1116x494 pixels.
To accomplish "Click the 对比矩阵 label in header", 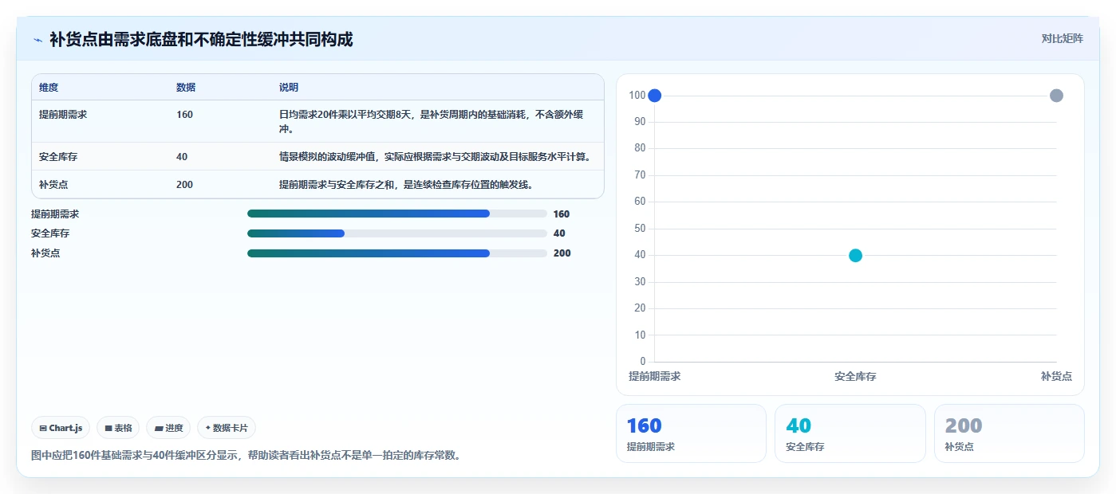I will point(1062,38).
